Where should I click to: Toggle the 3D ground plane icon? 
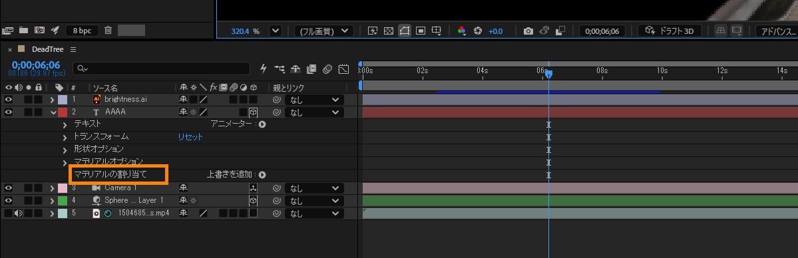point(720,31)
